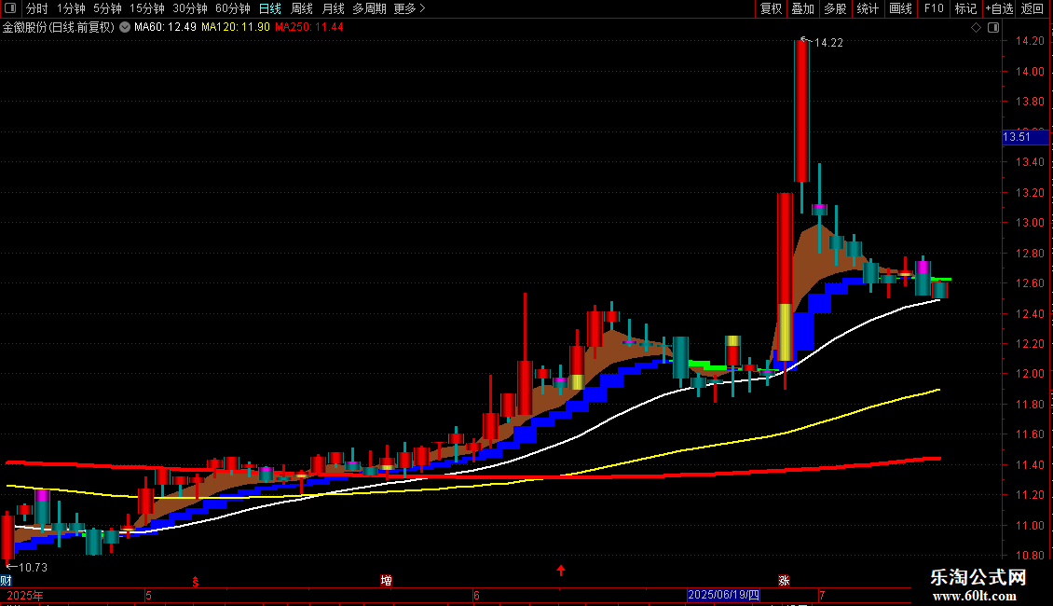
Task: Select the 15分钟 period tab
Action: pos(147,8)
